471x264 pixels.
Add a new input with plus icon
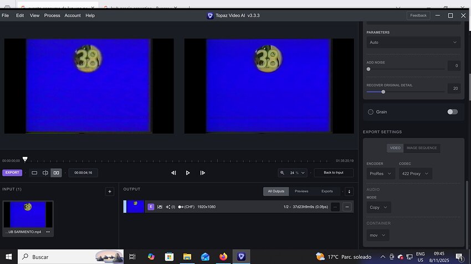pos(110,191)
